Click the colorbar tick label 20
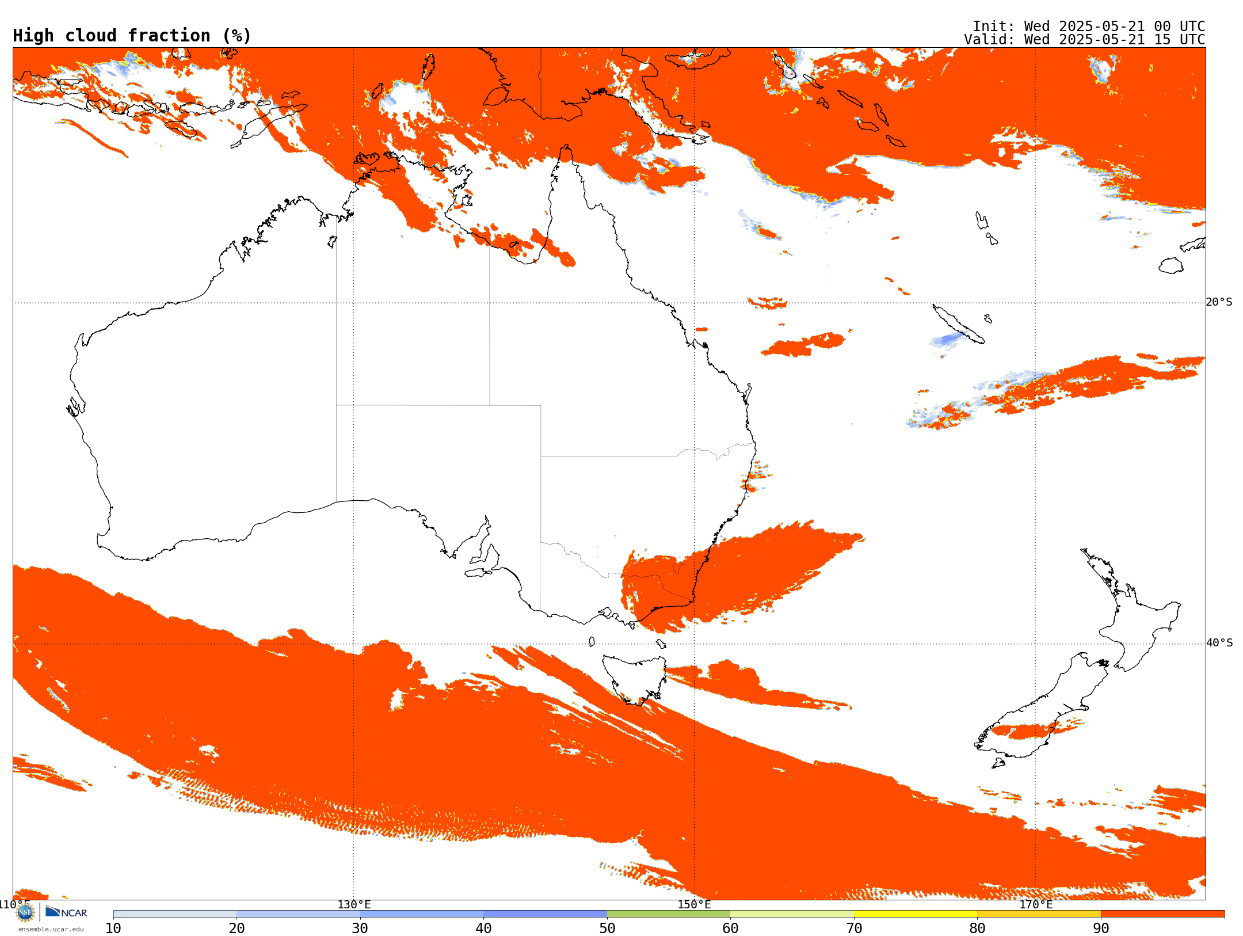Screen dimensions: 1243x936 coord(237,929)
